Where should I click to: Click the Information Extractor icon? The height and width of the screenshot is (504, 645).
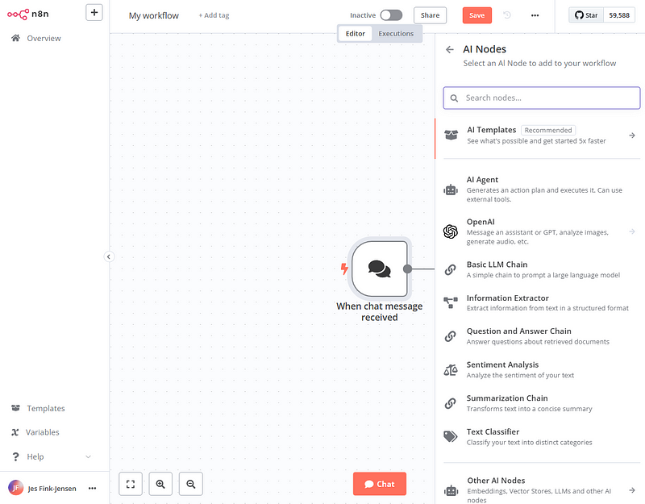pos(451,302)
